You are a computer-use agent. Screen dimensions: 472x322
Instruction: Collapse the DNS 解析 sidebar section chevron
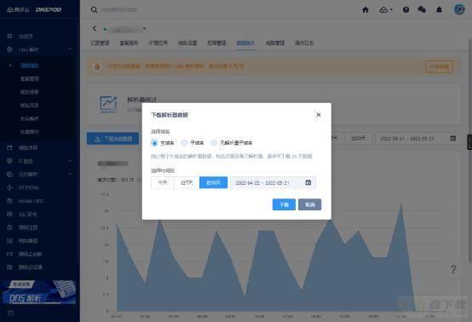(x=70, y=49)
